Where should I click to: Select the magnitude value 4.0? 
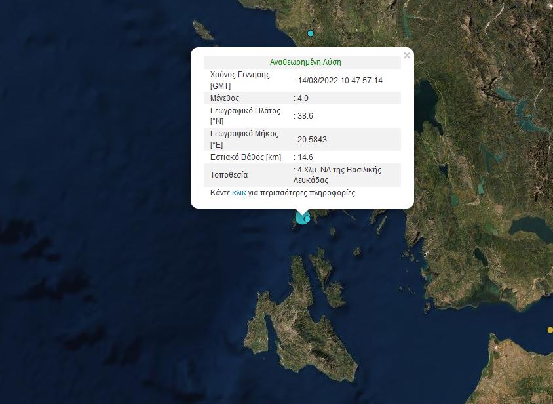tap(302, 98)
